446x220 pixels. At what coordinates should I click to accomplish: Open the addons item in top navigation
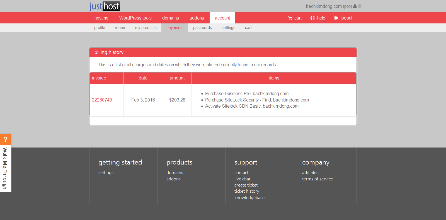(x=197, y=18)
